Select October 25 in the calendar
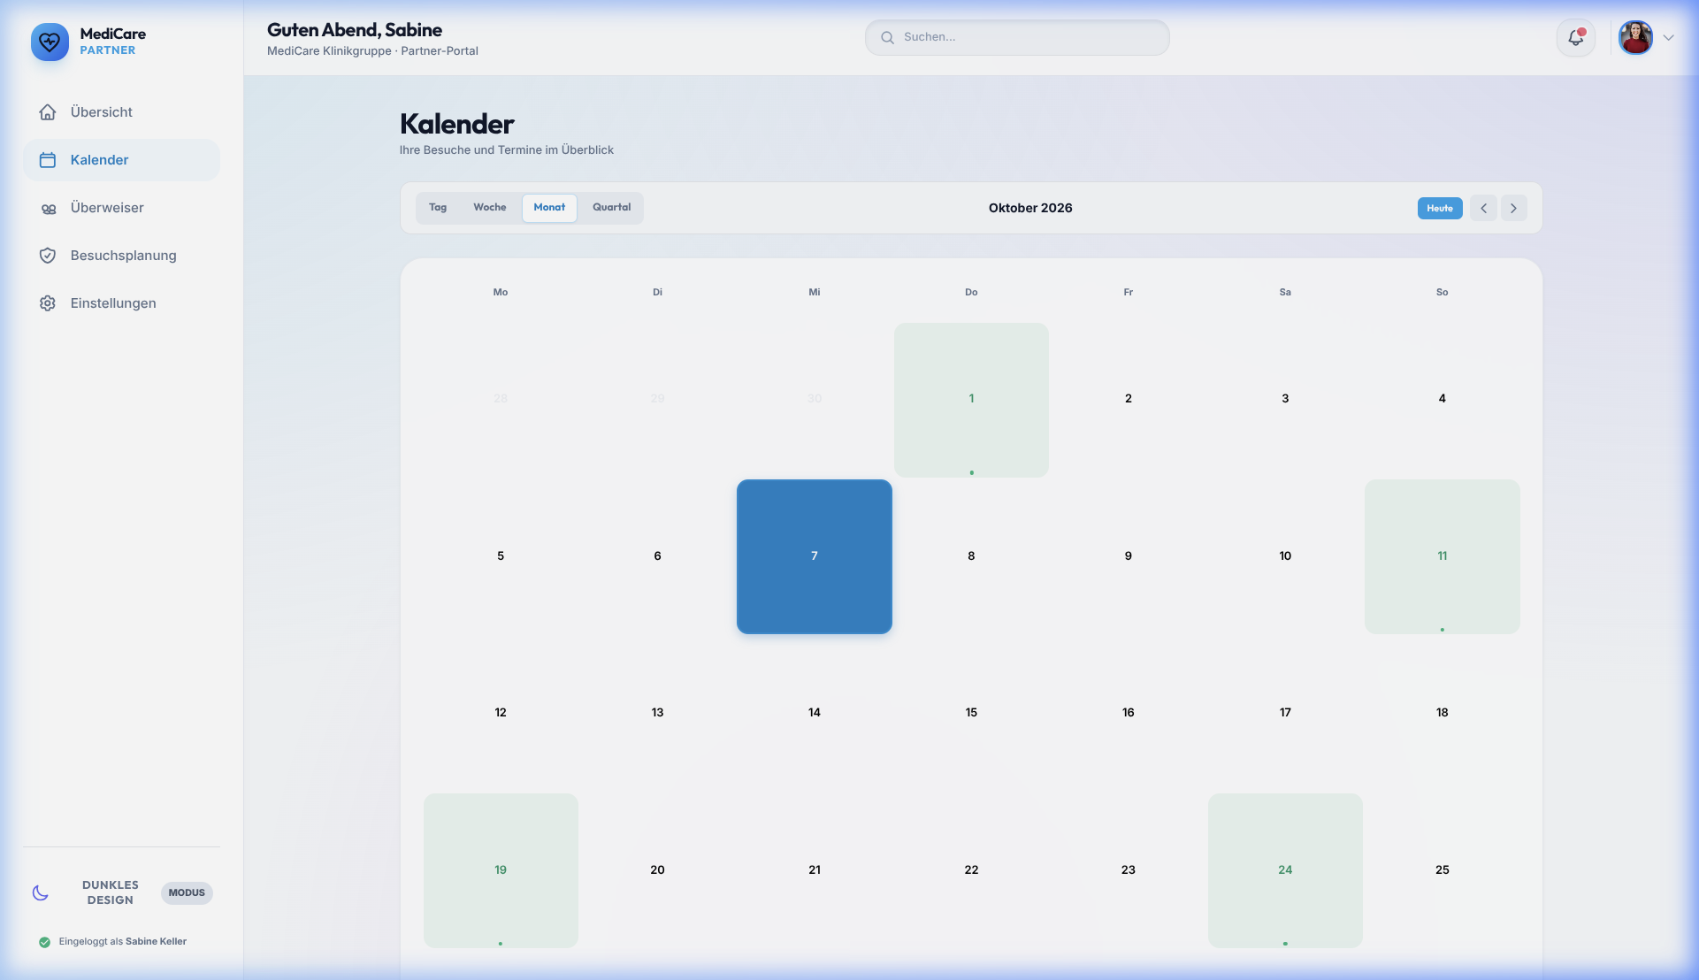Screen dimensions: 1699x980 point(1443,870)
